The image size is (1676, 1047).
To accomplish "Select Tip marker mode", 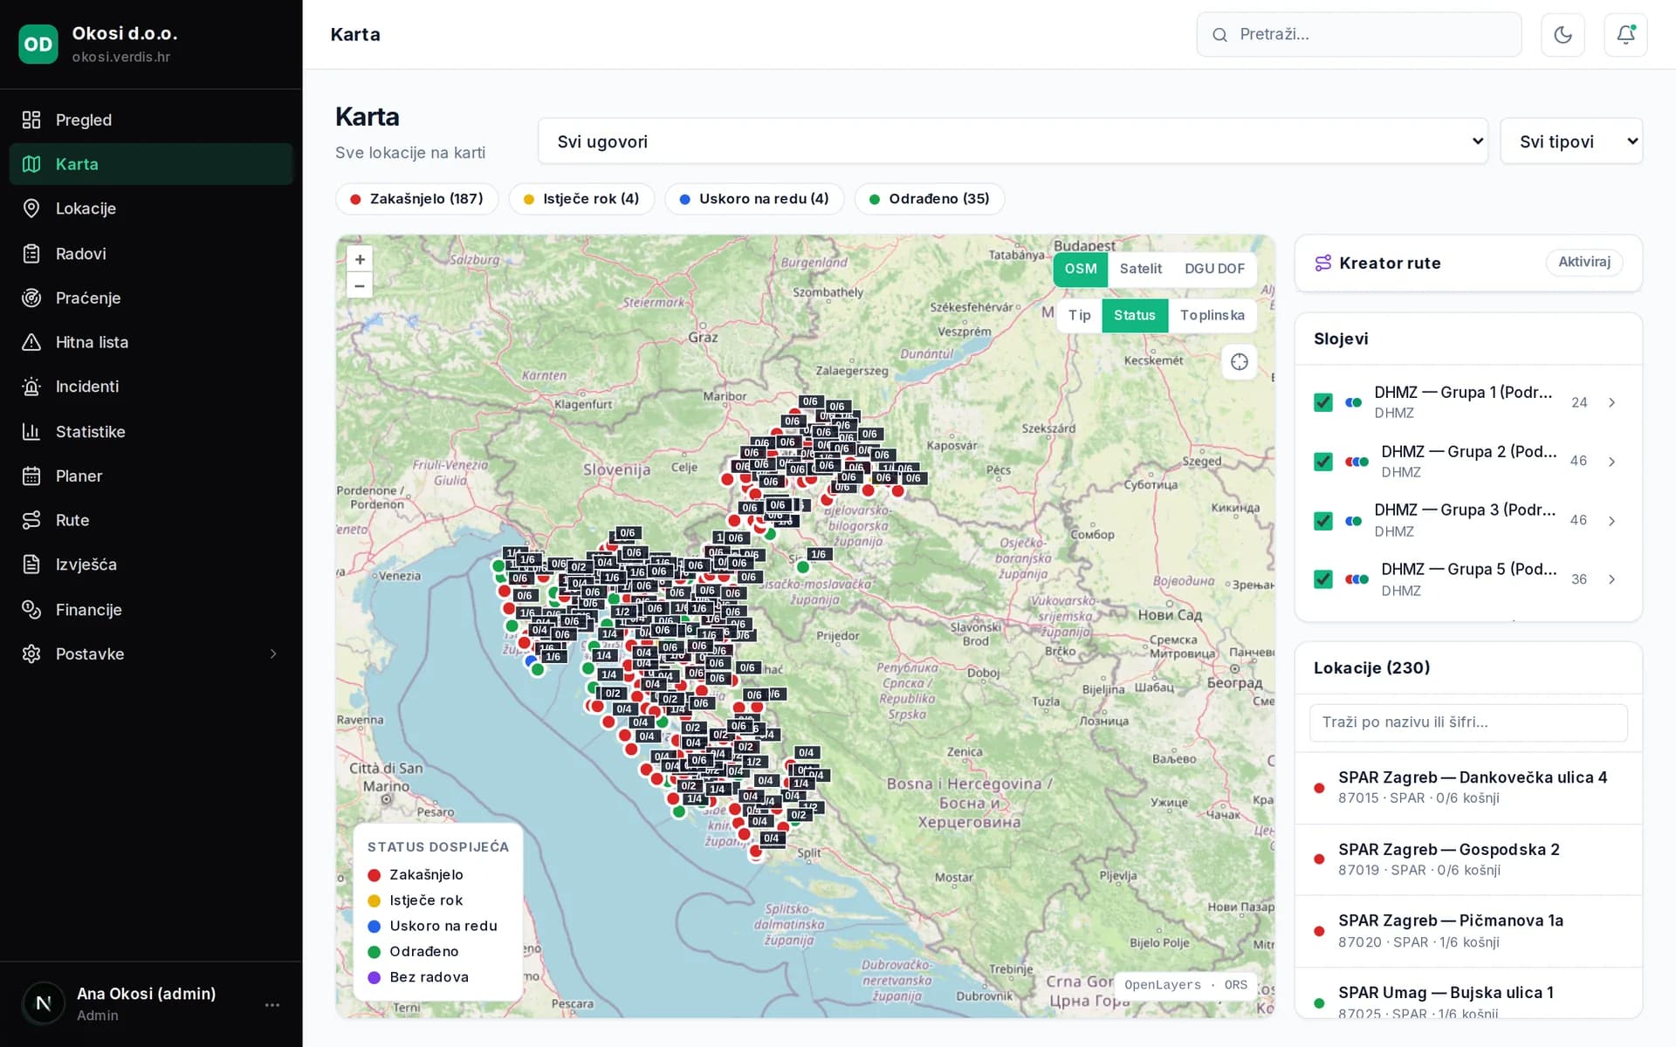I will pyautogui.click(x=1080, y=315).
